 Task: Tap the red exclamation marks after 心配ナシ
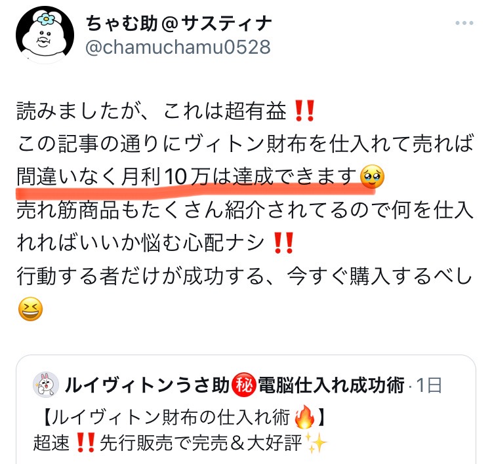[283, 242]
